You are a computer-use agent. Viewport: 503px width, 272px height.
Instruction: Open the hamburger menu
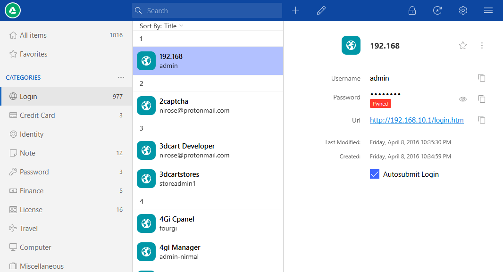488,10
